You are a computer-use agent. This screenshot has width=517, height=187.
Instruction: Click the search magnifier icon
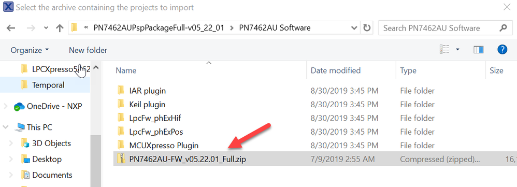[503, 28]
